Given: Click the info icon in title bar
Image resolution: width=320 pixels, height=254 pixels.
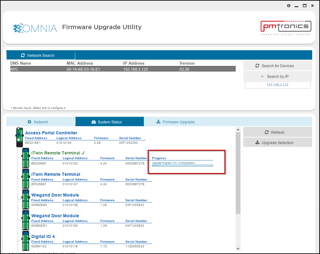Looking at the screenshot, I should point(289,6).
